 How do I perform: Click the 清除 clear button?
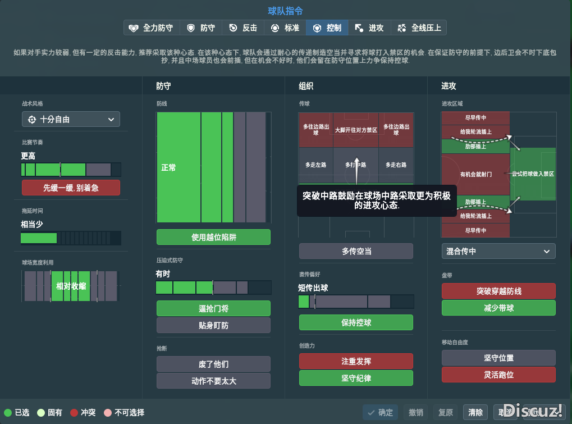pos(476,412)
